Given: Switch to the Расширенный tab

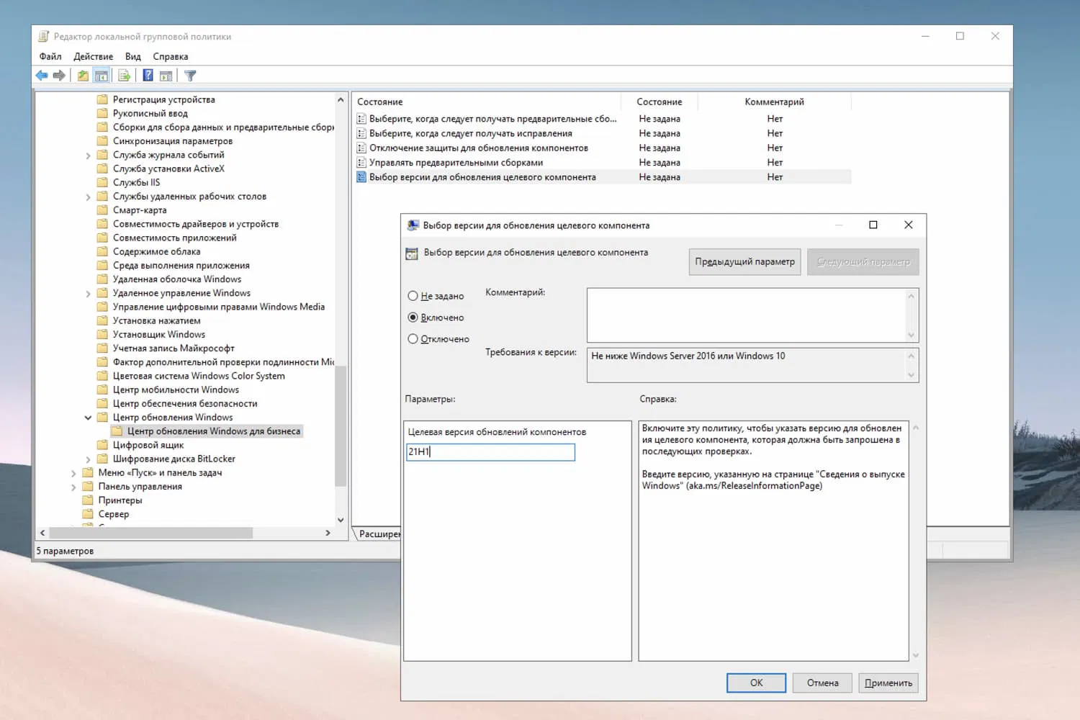Looking at the screenshot, I should [x=379, y=534].
